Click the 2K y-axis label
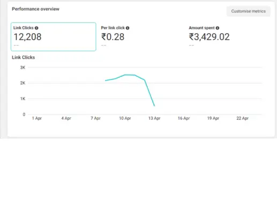This screenshot has width=277, height=221. [23, 83]
